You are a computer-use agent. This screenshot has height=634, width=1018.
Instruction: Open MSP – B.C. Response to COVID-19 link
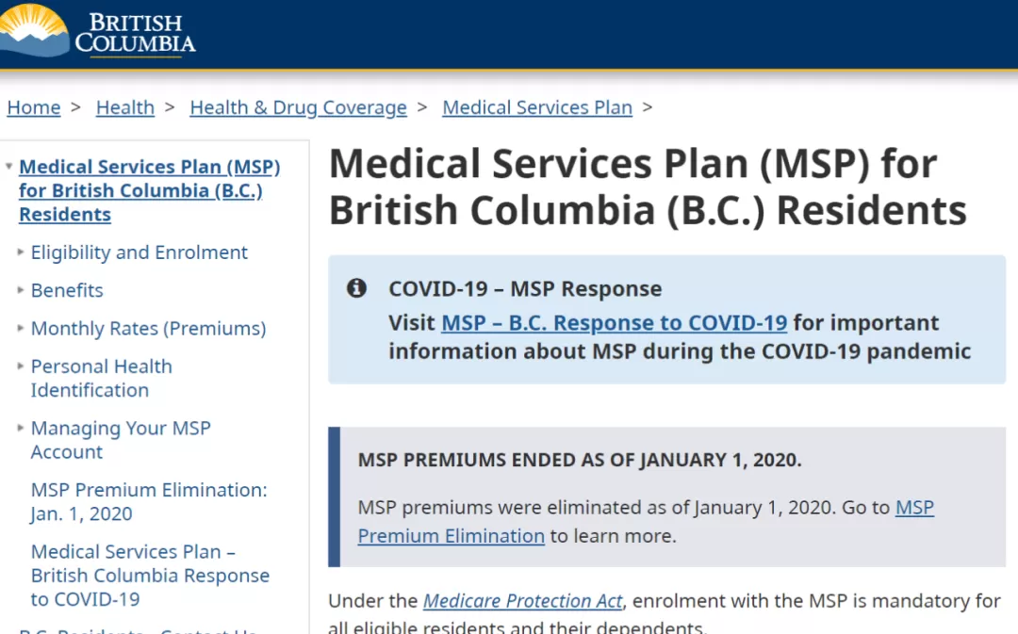point(615,322)
